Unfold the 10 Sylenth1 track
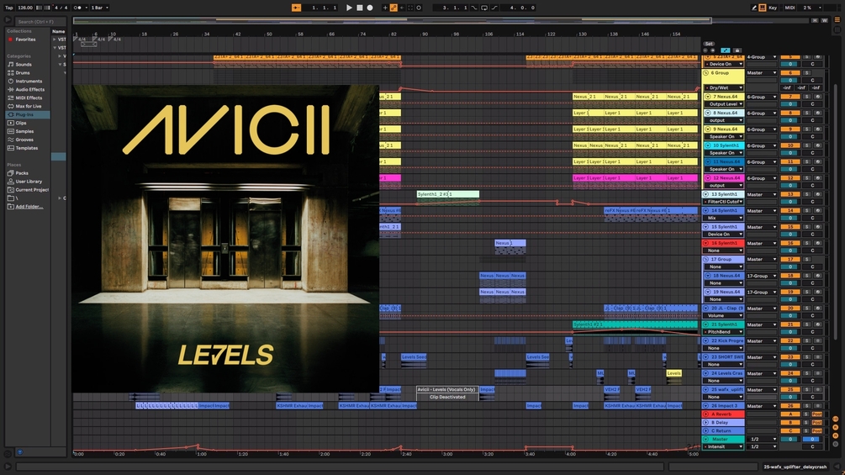Viewport: 845px width, 475px height. [x=708, y=145]
